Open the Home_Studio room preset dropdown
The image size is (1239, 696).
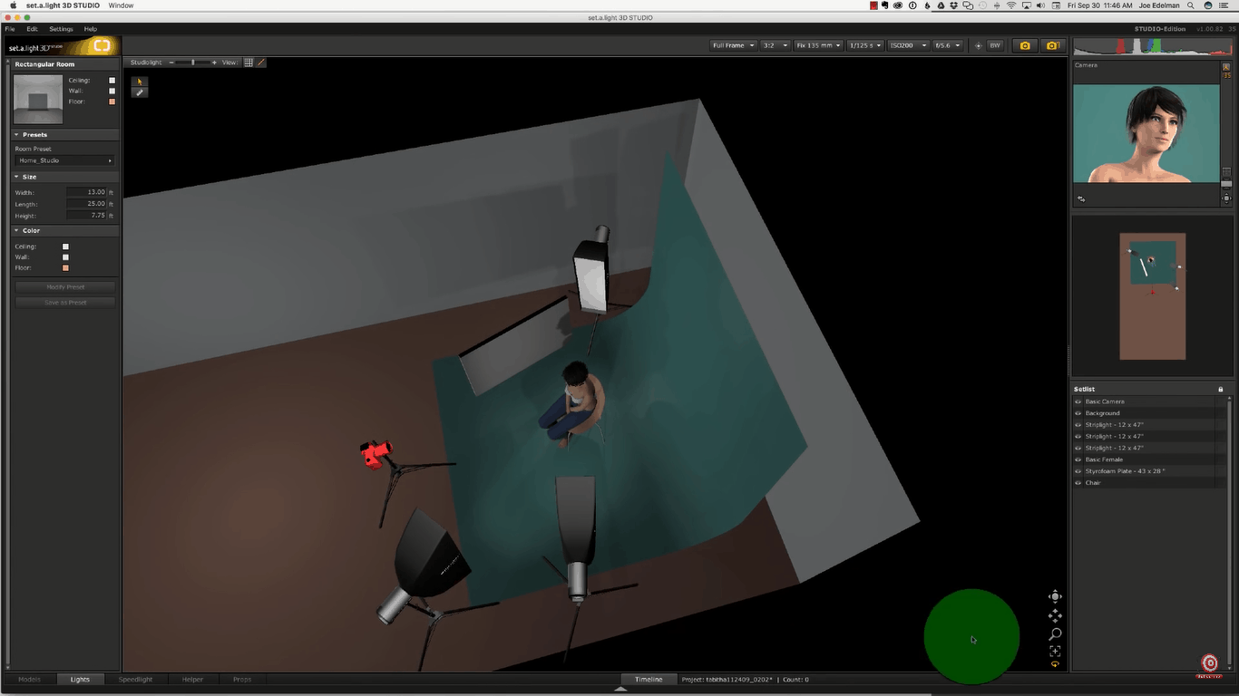pos(65,160)
